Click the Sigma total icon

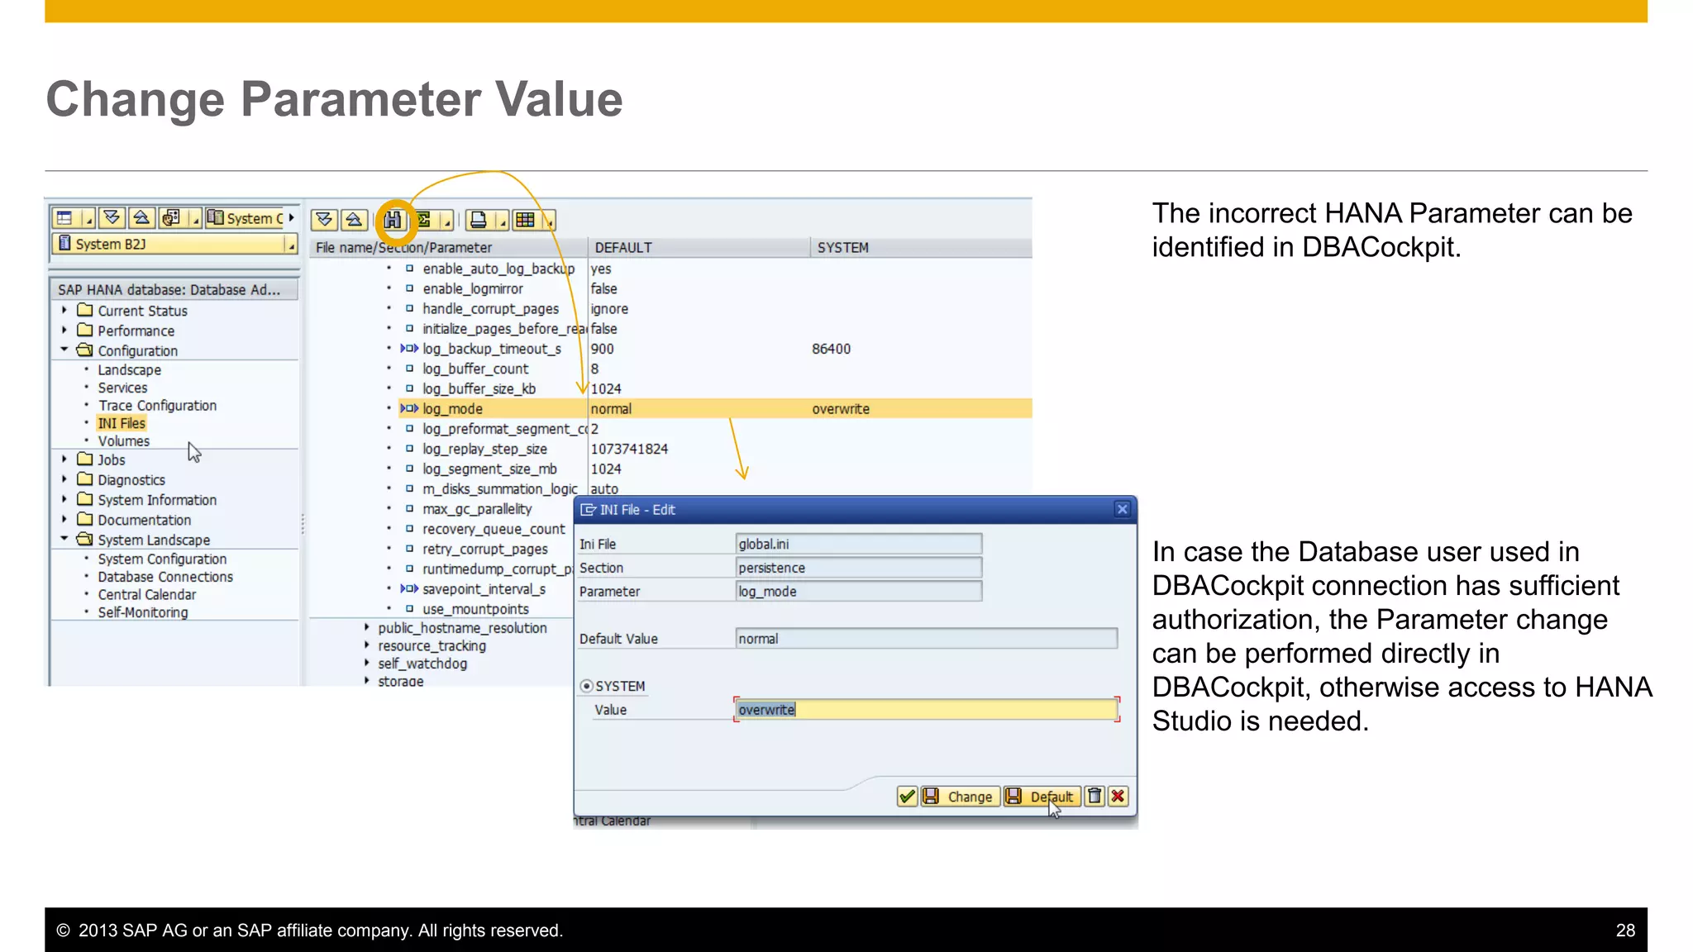pos(424,220)
